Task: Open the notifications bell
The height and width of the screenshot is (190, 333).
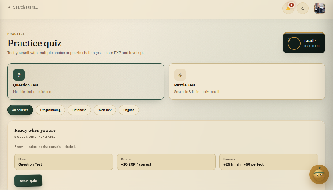Action: 288,9
